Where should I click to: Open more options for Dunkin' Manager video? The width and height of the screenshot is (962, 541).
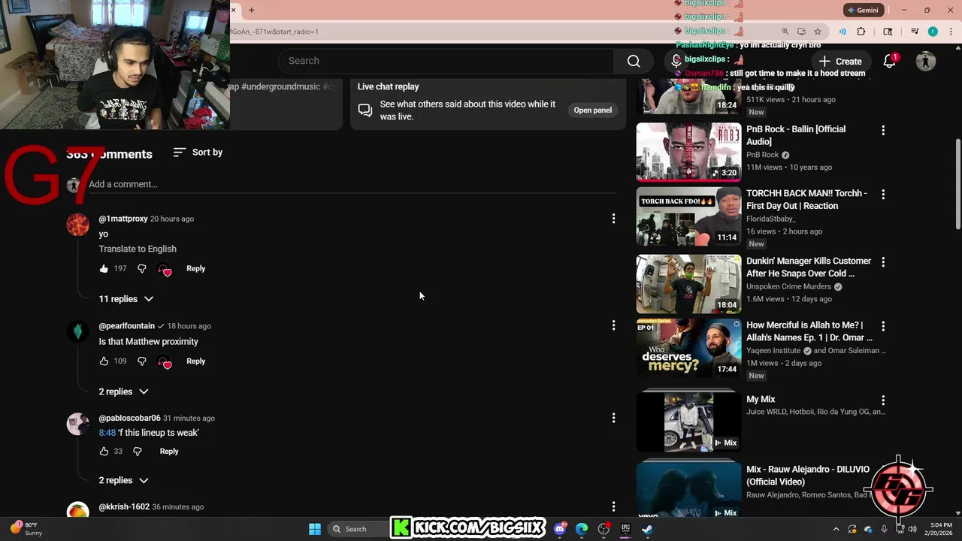(883, 262)
